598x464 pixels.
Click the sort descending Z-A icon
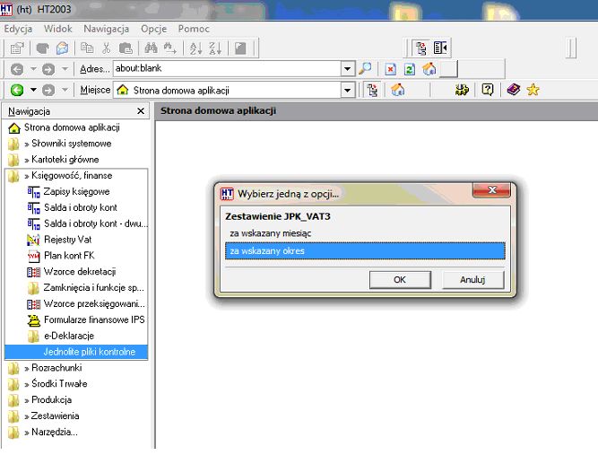(215, 48)
